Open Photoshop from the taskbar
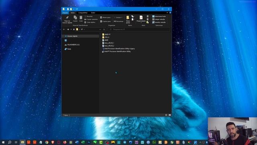This screenshot has width=257, height=145. (x=89, y=142)
